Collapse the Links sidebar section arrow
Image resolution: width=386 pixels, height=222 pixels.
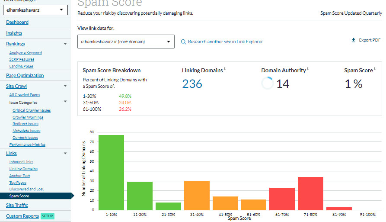(x=65, y=153)
